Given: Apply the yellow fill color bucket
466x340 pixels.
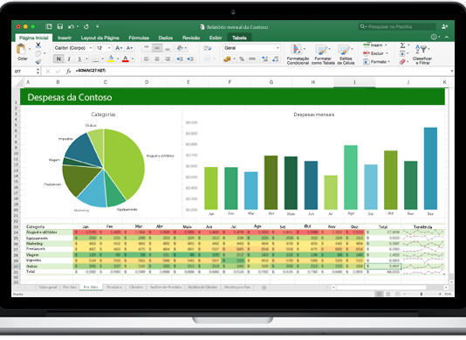Looking at the screenshot, I should click(111, 59).
